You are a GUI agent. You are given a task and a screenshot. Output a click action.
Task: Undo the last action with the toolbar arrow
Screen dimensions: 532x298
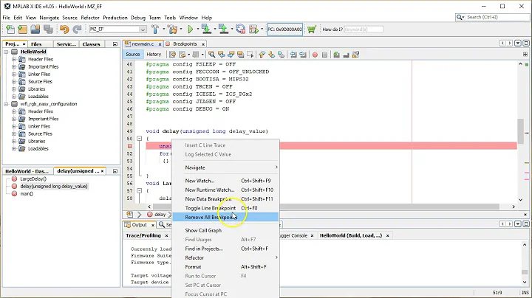click(64, 30)
